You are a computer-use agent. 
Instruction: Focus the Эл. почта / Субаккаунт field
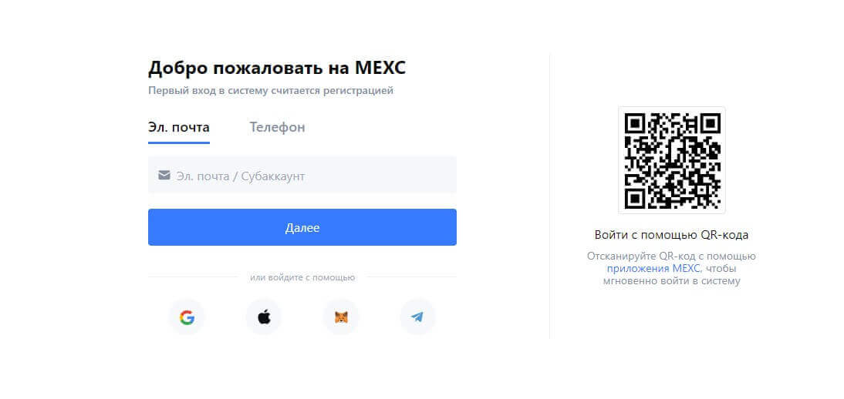coord(309,176)
